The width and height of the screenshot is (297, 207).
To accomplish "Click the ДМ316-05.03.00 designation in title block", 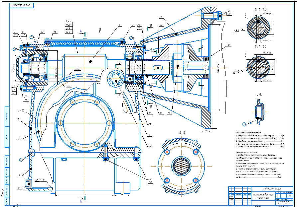I will [x=272, y=189].
